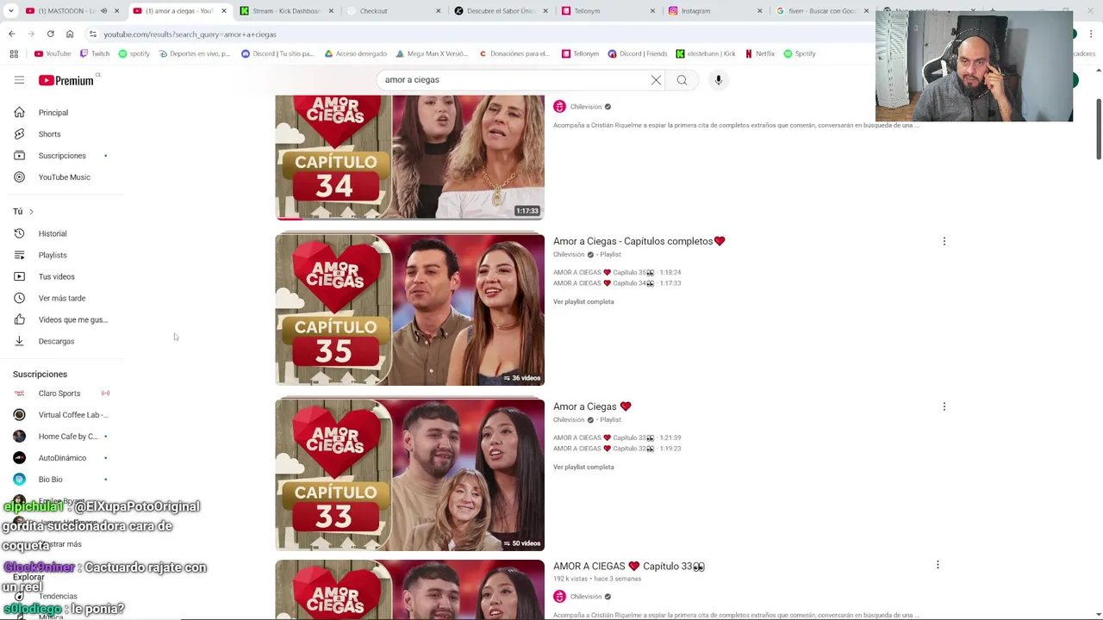
Task: Click the browser home button
Action: pos(70,34)
